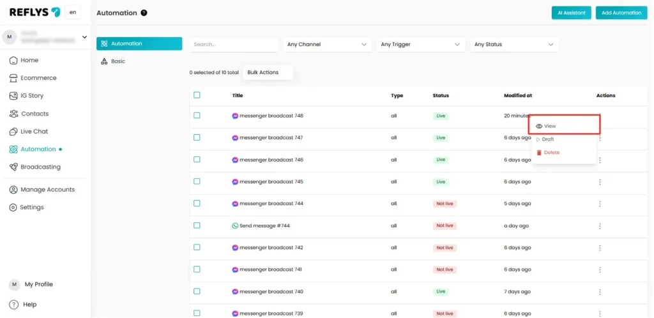Click the Add Automation button
The height and width of the screenshot is (318, 654).
pyautogui.click(x=621, y=13)
